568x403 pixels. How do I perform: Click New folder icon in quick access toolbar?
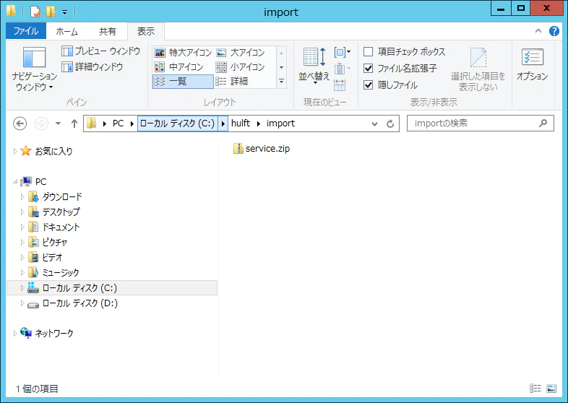point(51,12)
